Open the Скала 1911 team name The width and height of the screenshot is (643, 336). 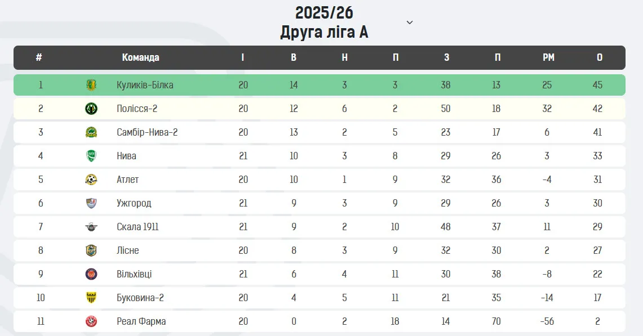138,227
